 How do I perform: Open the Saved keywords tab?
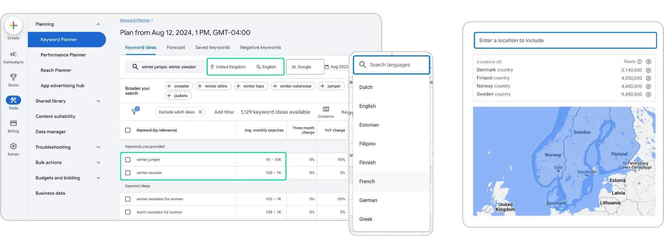212,48
